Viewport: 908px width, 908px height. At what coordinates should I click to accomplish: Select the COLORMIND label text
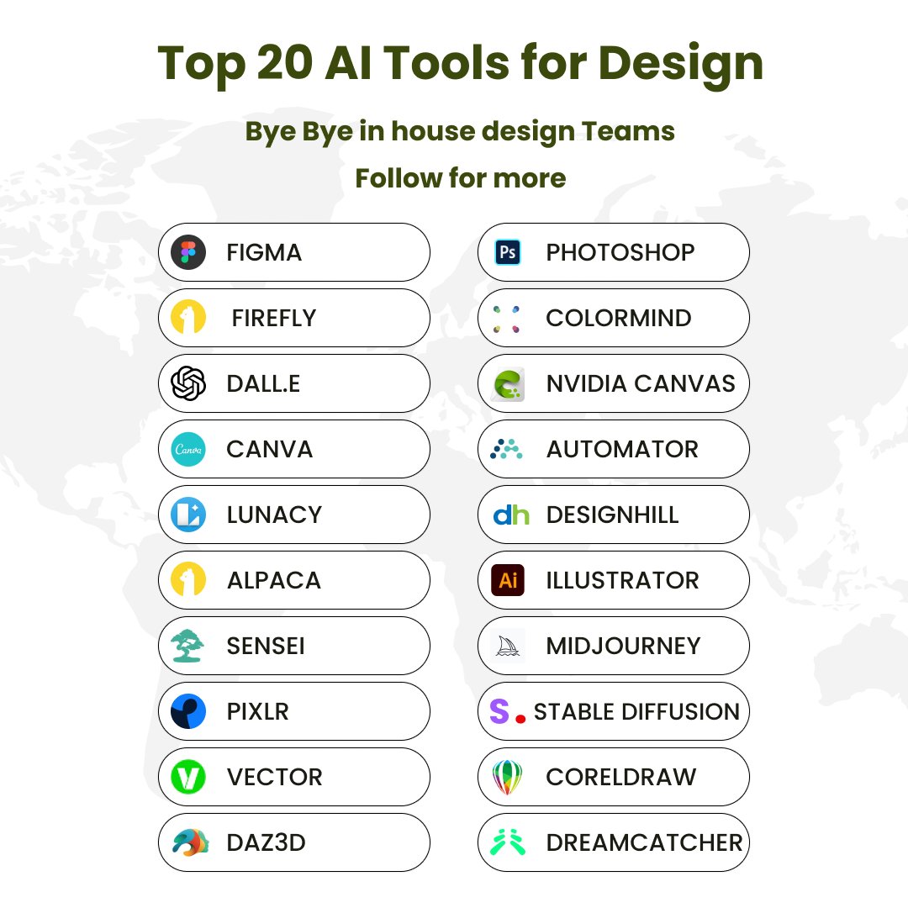click(x=619, y=318)
